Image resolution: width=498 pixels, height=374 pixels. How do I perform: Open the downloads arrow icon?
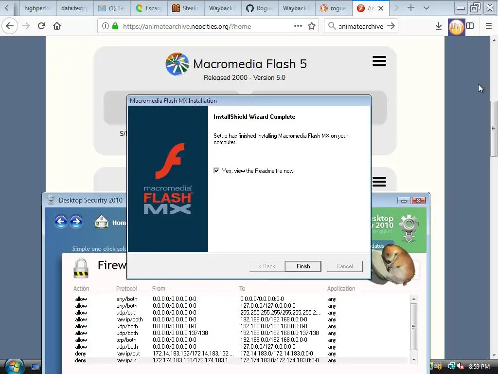coord(439,26)
